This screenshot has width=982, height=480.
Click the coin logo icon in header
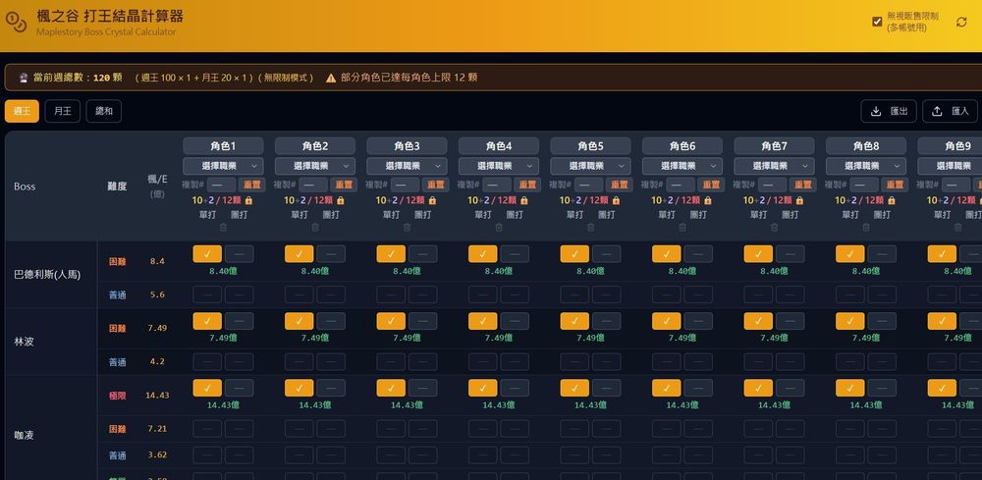[x=16, y=23]
